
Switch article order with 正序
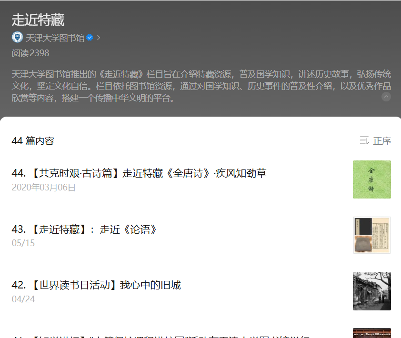click(382, 141)
